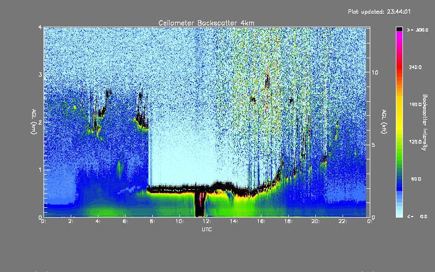
Task: Click the '16:' hour tick label
Action: point(261,221)
